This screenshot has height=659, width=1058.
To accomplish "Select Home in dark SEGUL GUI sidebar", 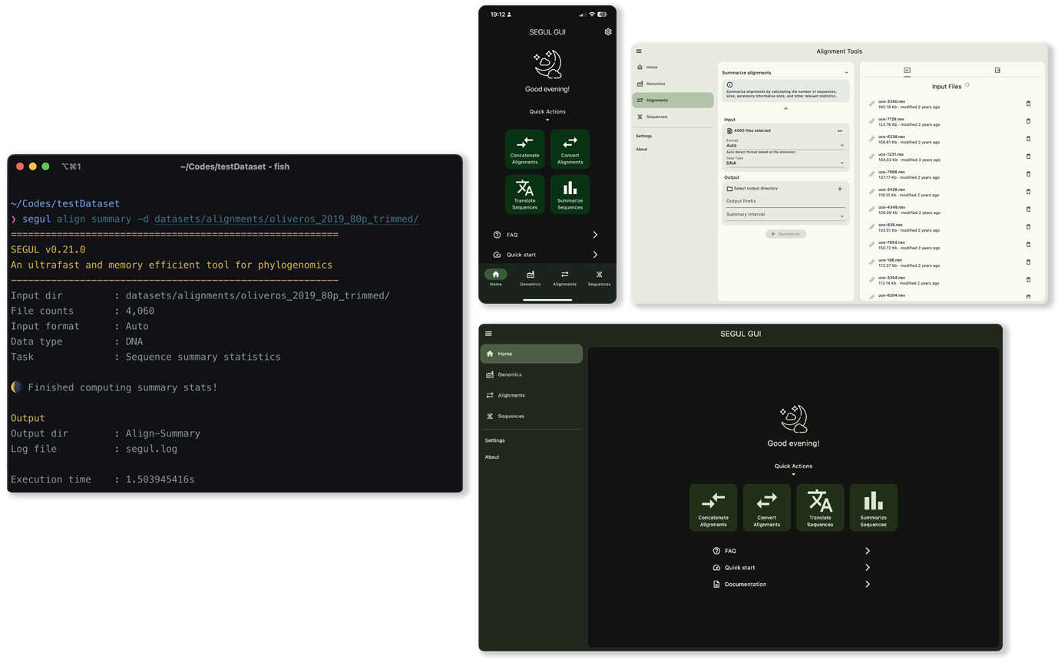I will click(x=531, y=354).
